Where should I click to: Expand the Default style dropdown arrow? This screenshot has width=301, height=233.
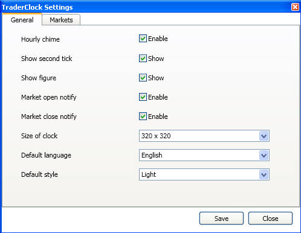(x=264, y=174)
